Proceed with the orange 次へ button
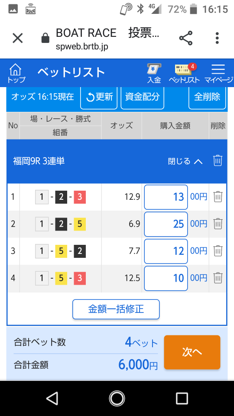The image size is (234, 416). point(192,352)
